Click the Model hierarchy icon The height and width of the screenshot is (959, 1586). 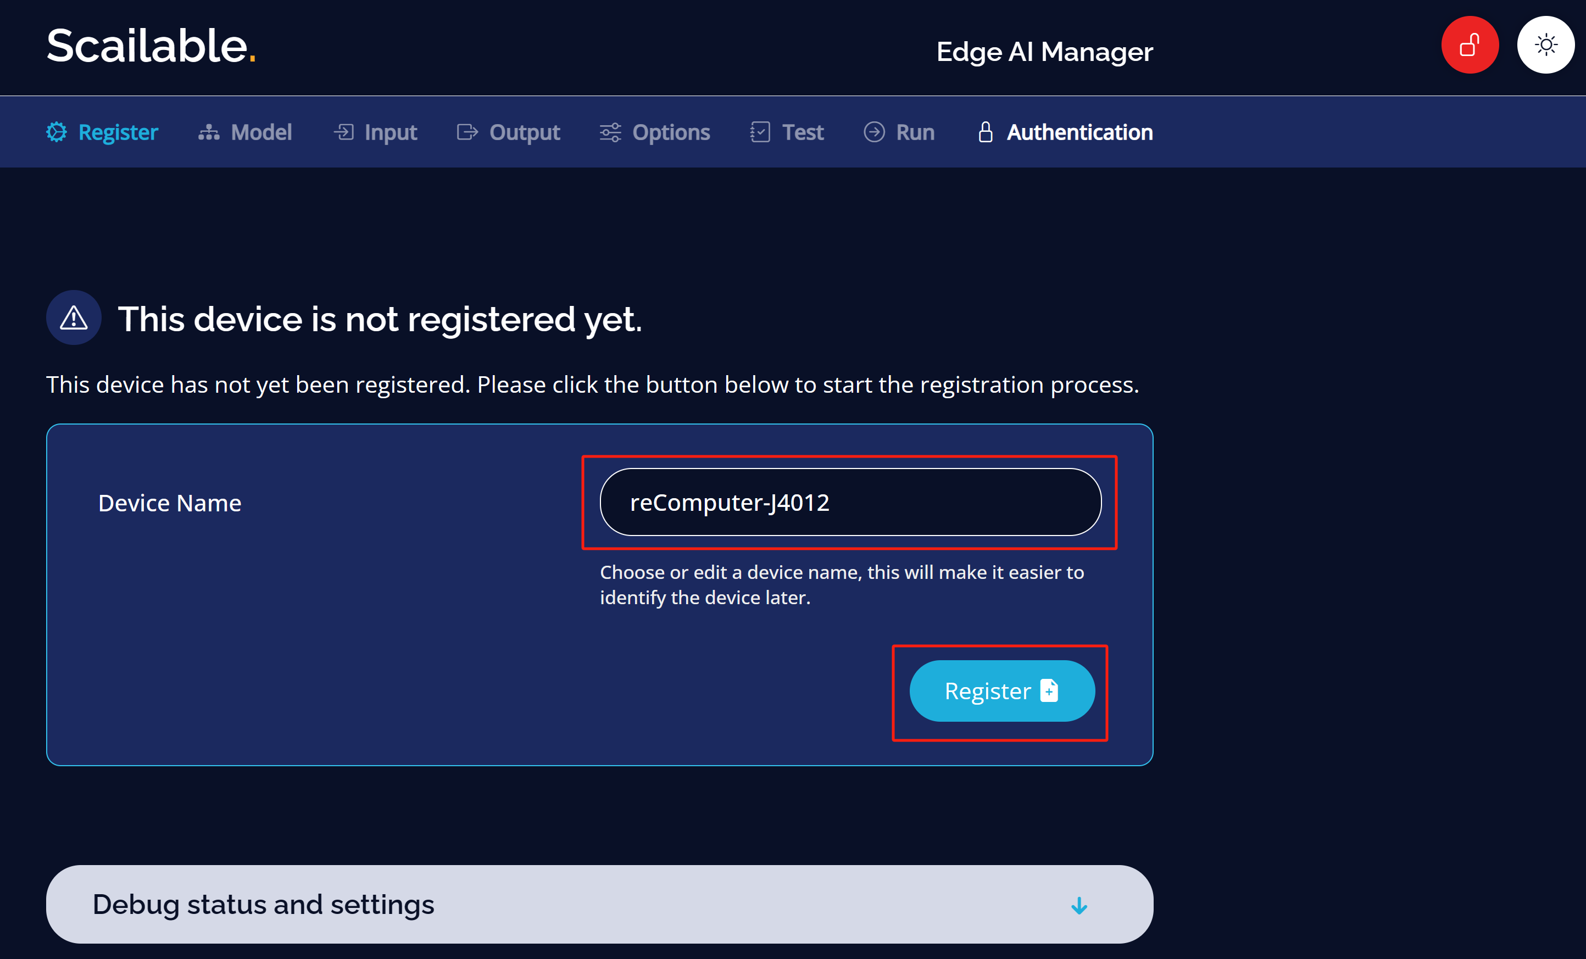(x=209, y=132)
